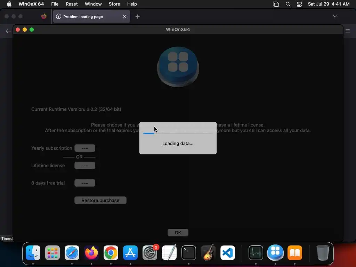Close the WinOnX64 window
356x267 pixels.
tap(18, 30)
